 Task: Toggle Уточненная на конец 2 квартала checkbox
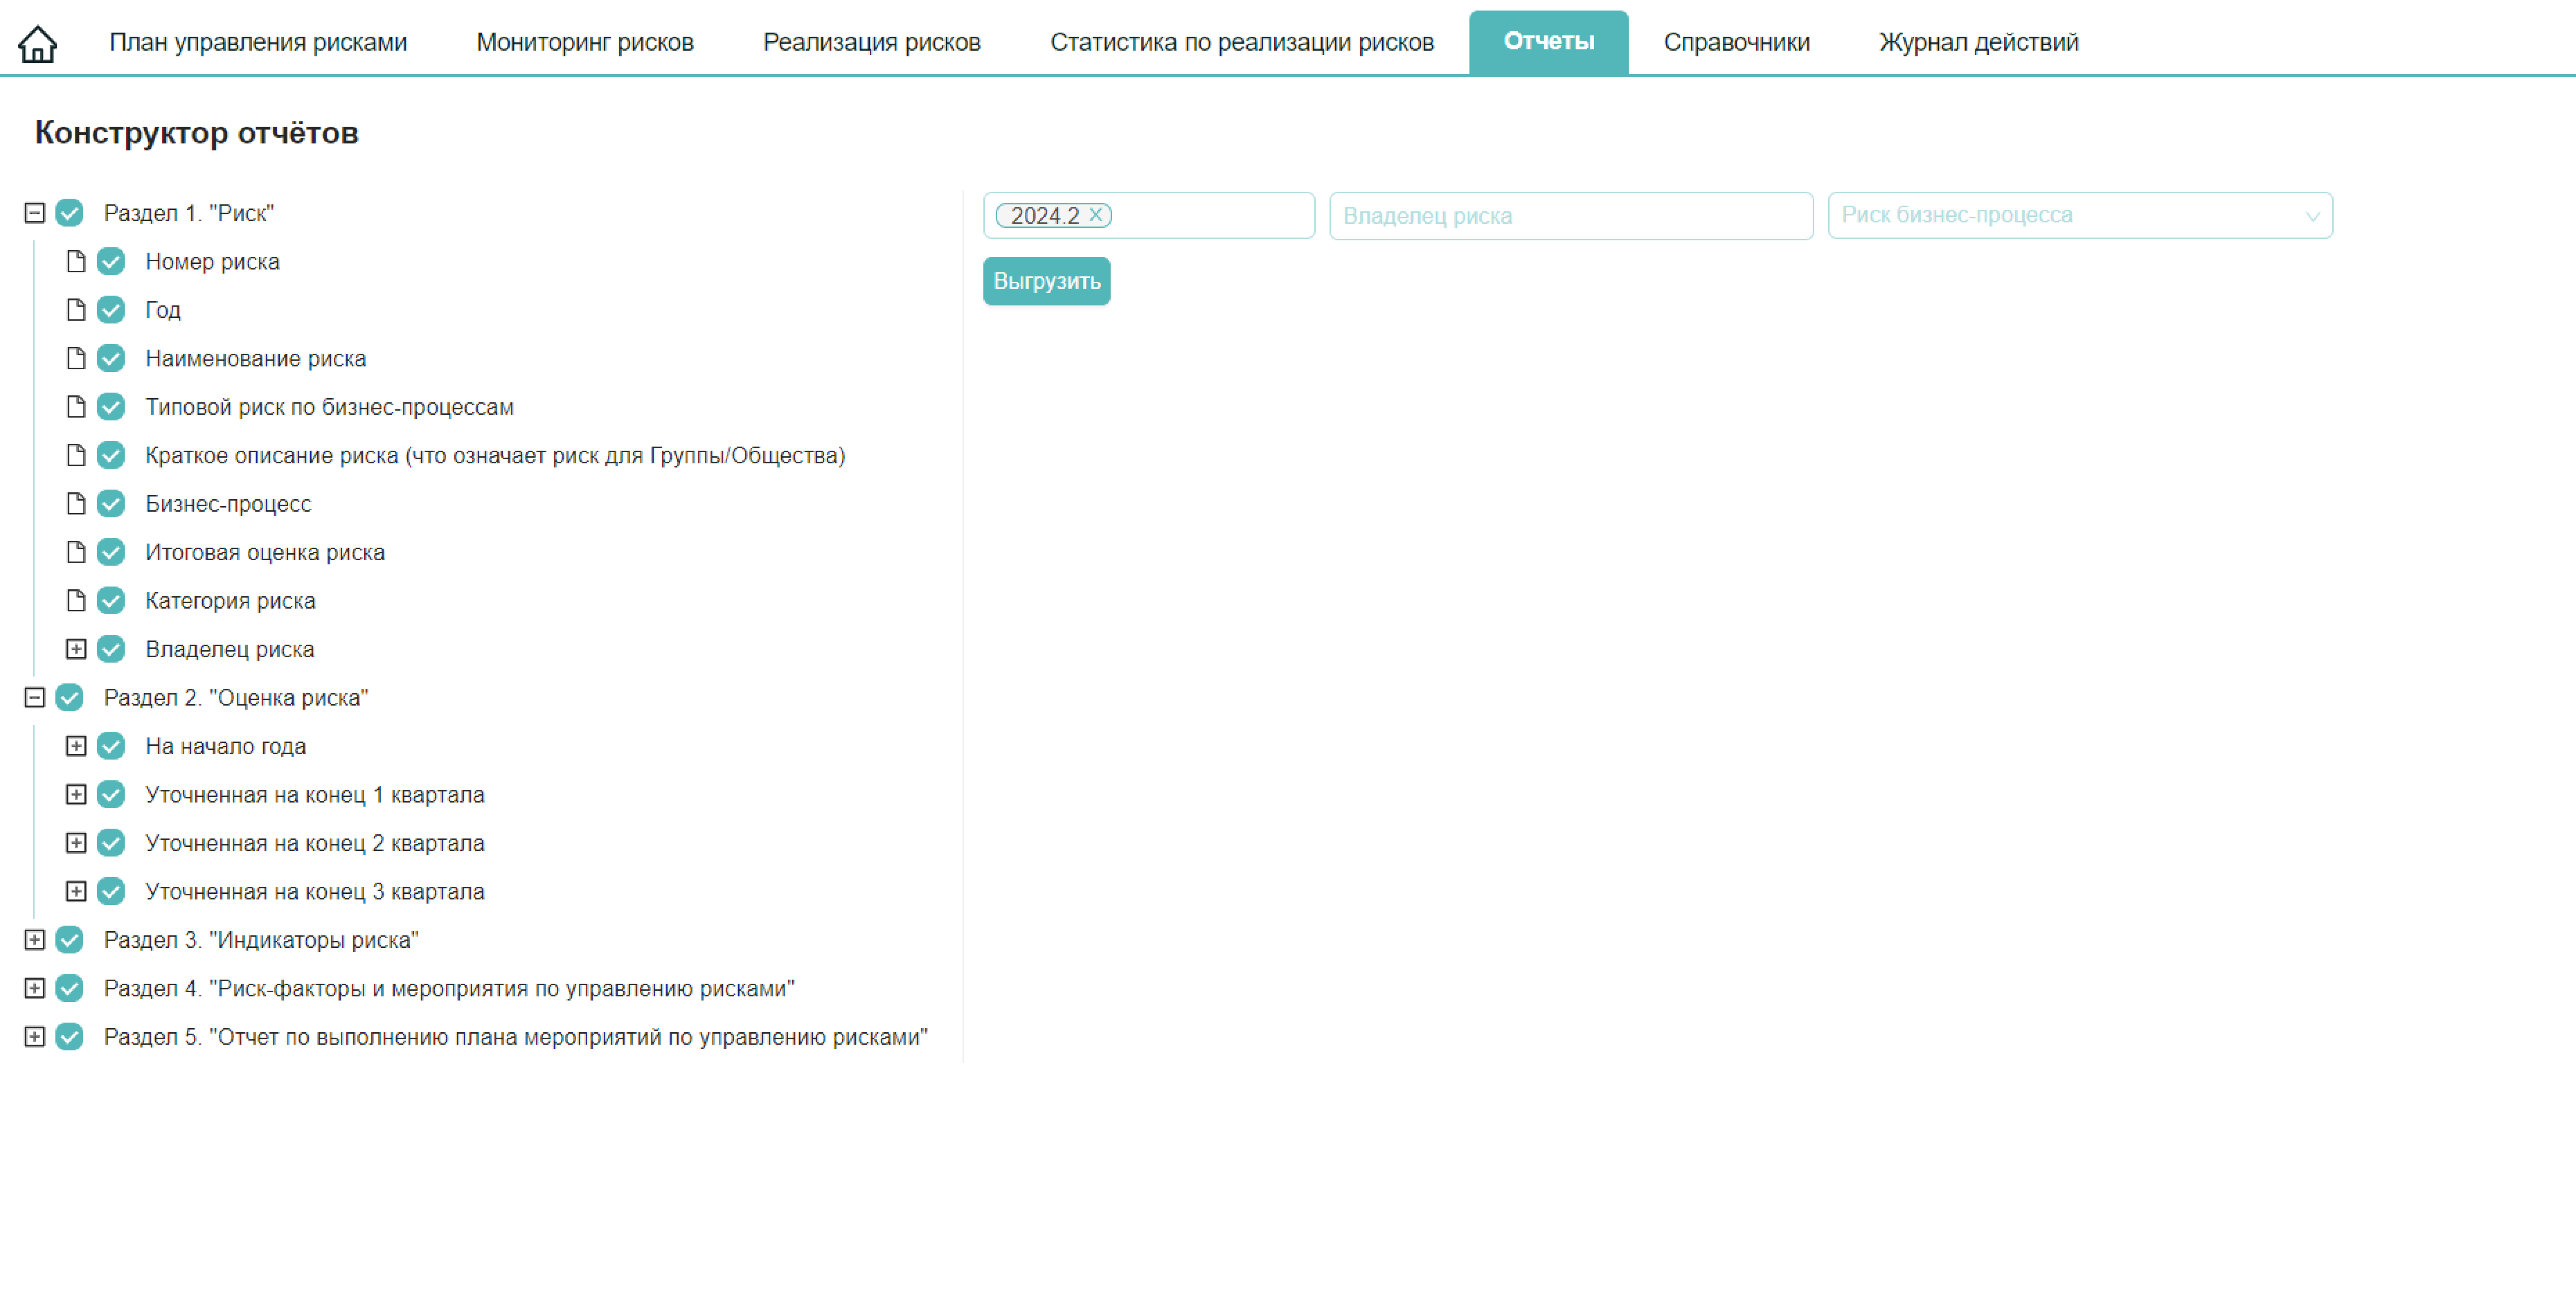(111, 844)
